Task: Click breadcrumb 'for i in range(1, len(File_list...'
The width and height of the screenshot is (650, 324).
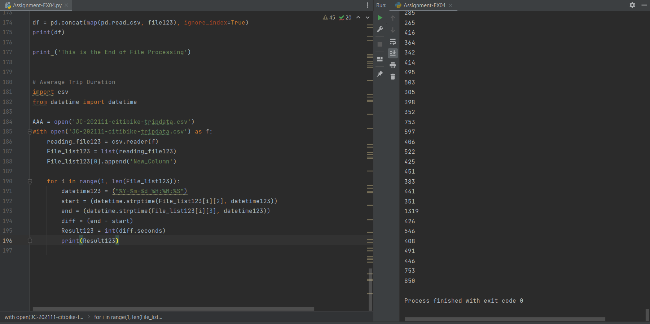Action: coord(128,317)
